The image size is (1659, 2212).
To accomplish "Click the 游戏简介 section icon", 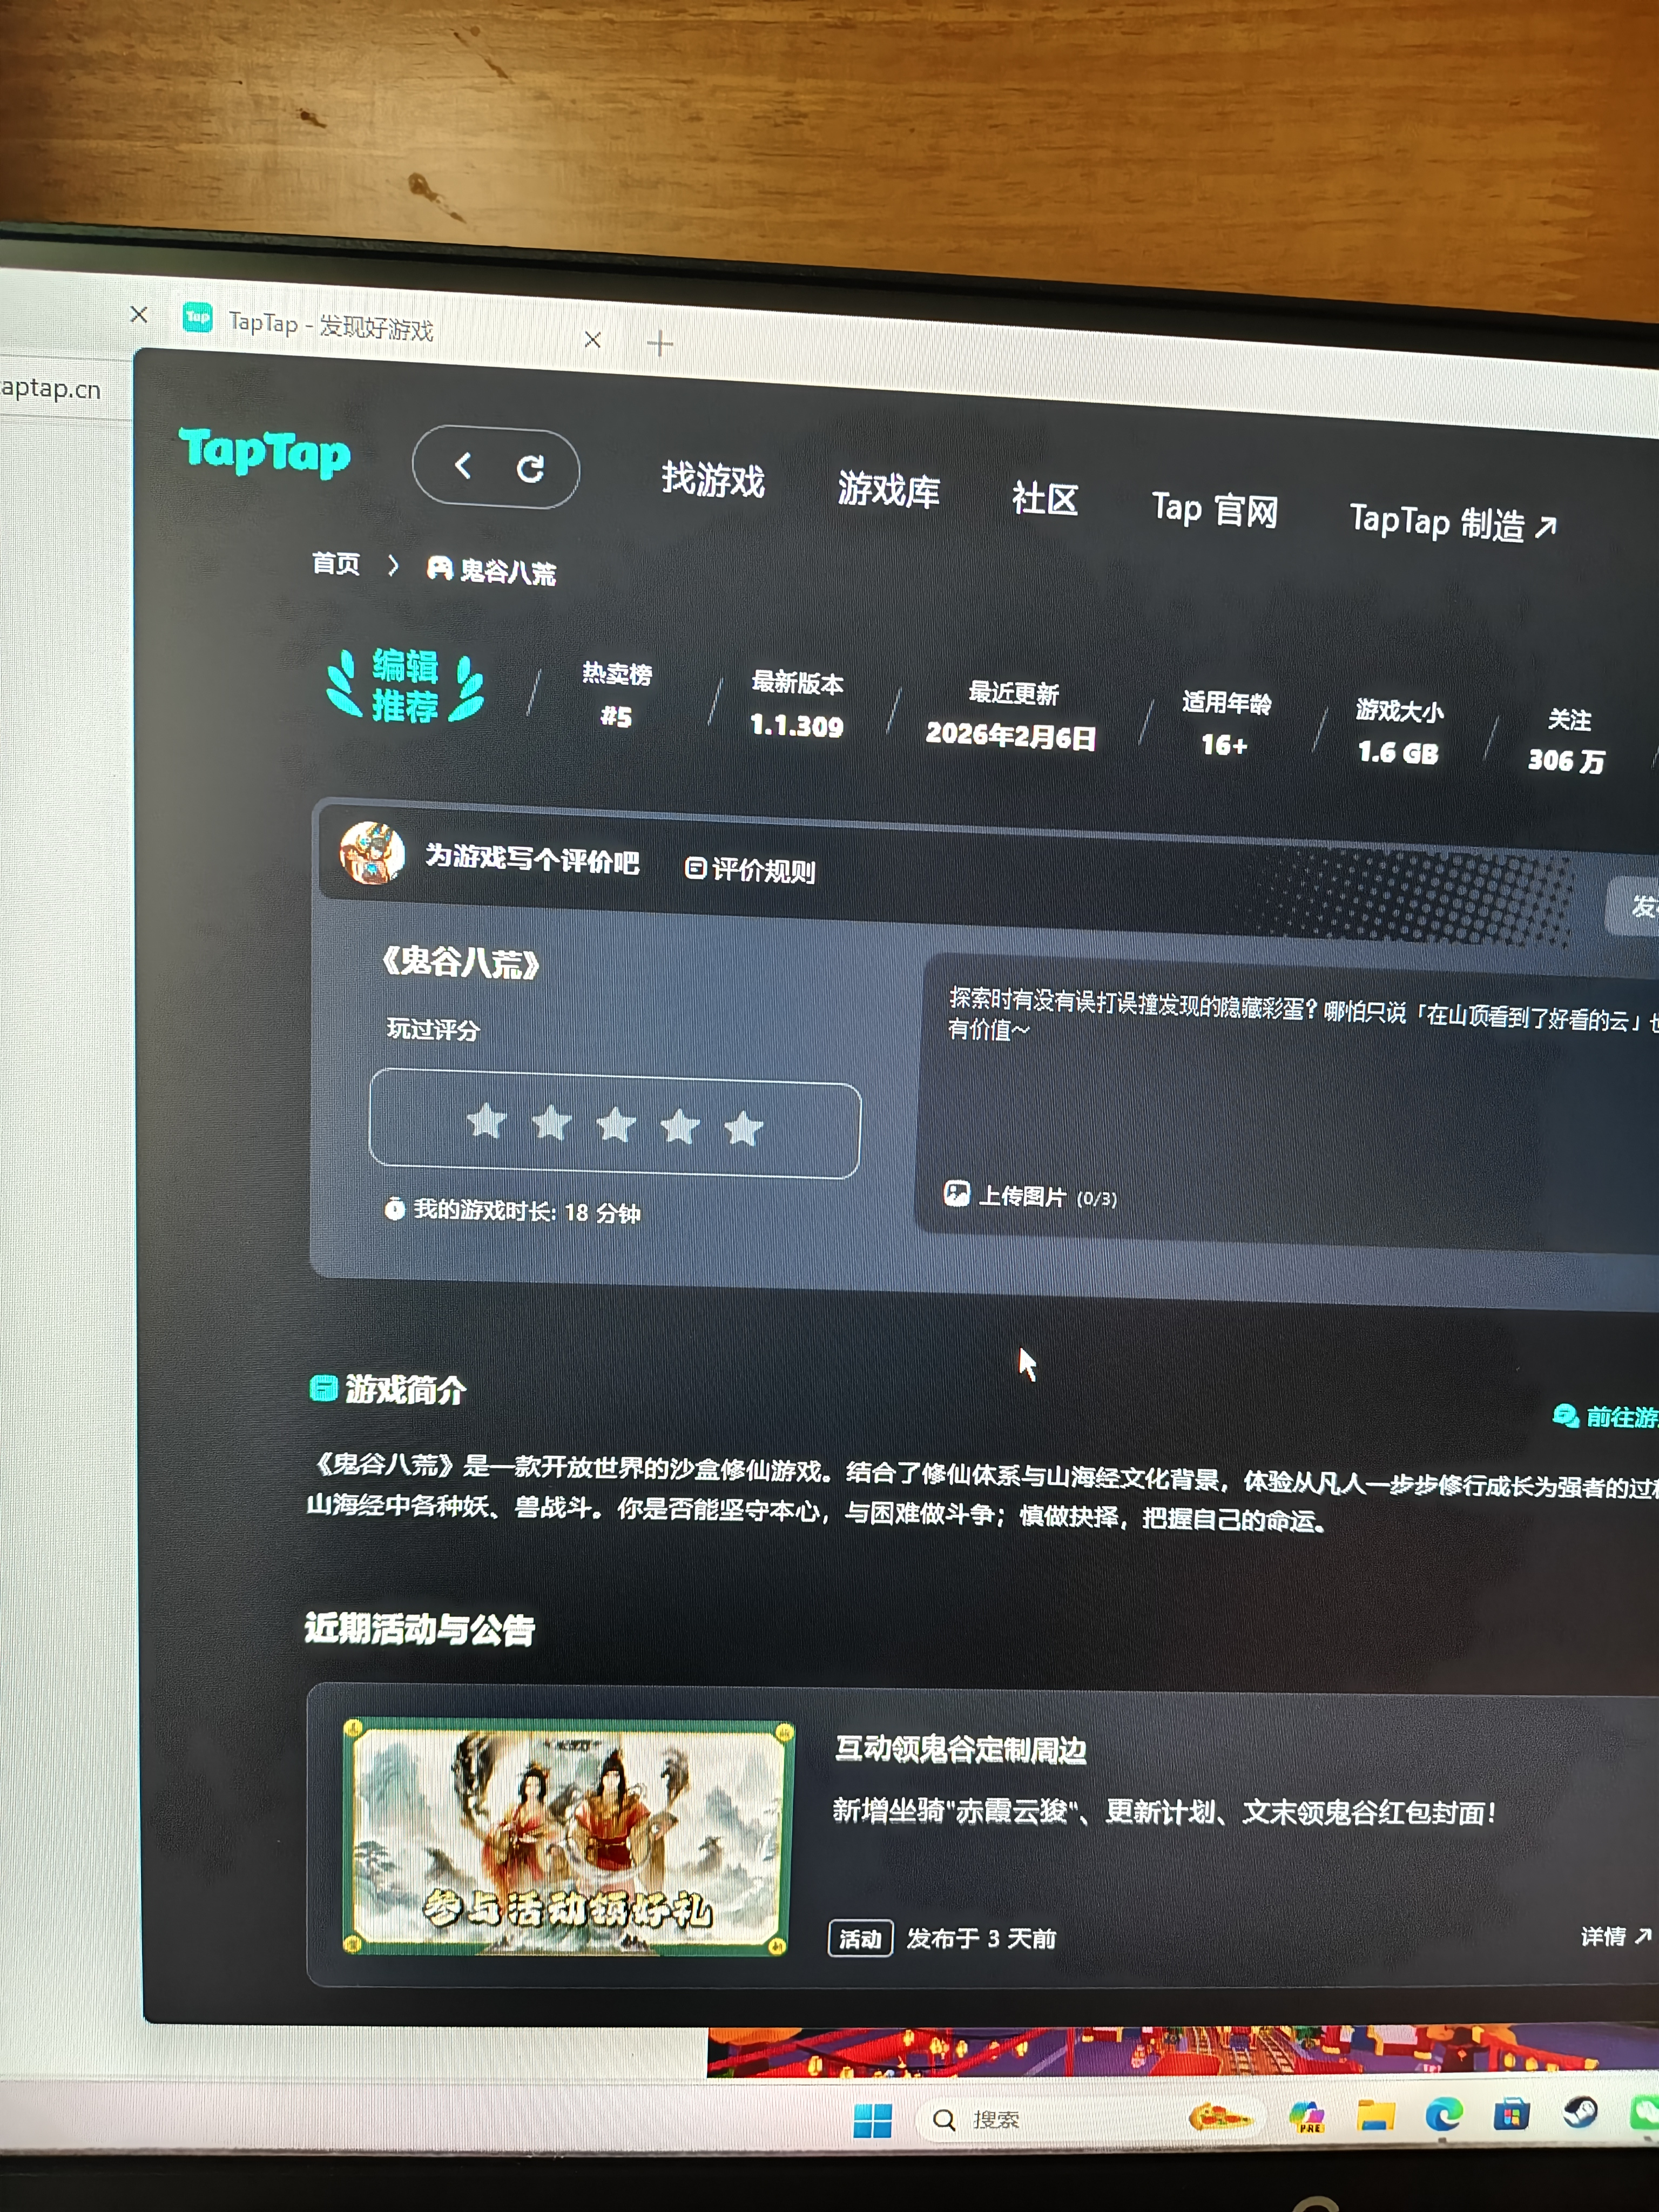I will pos(323,1388).
